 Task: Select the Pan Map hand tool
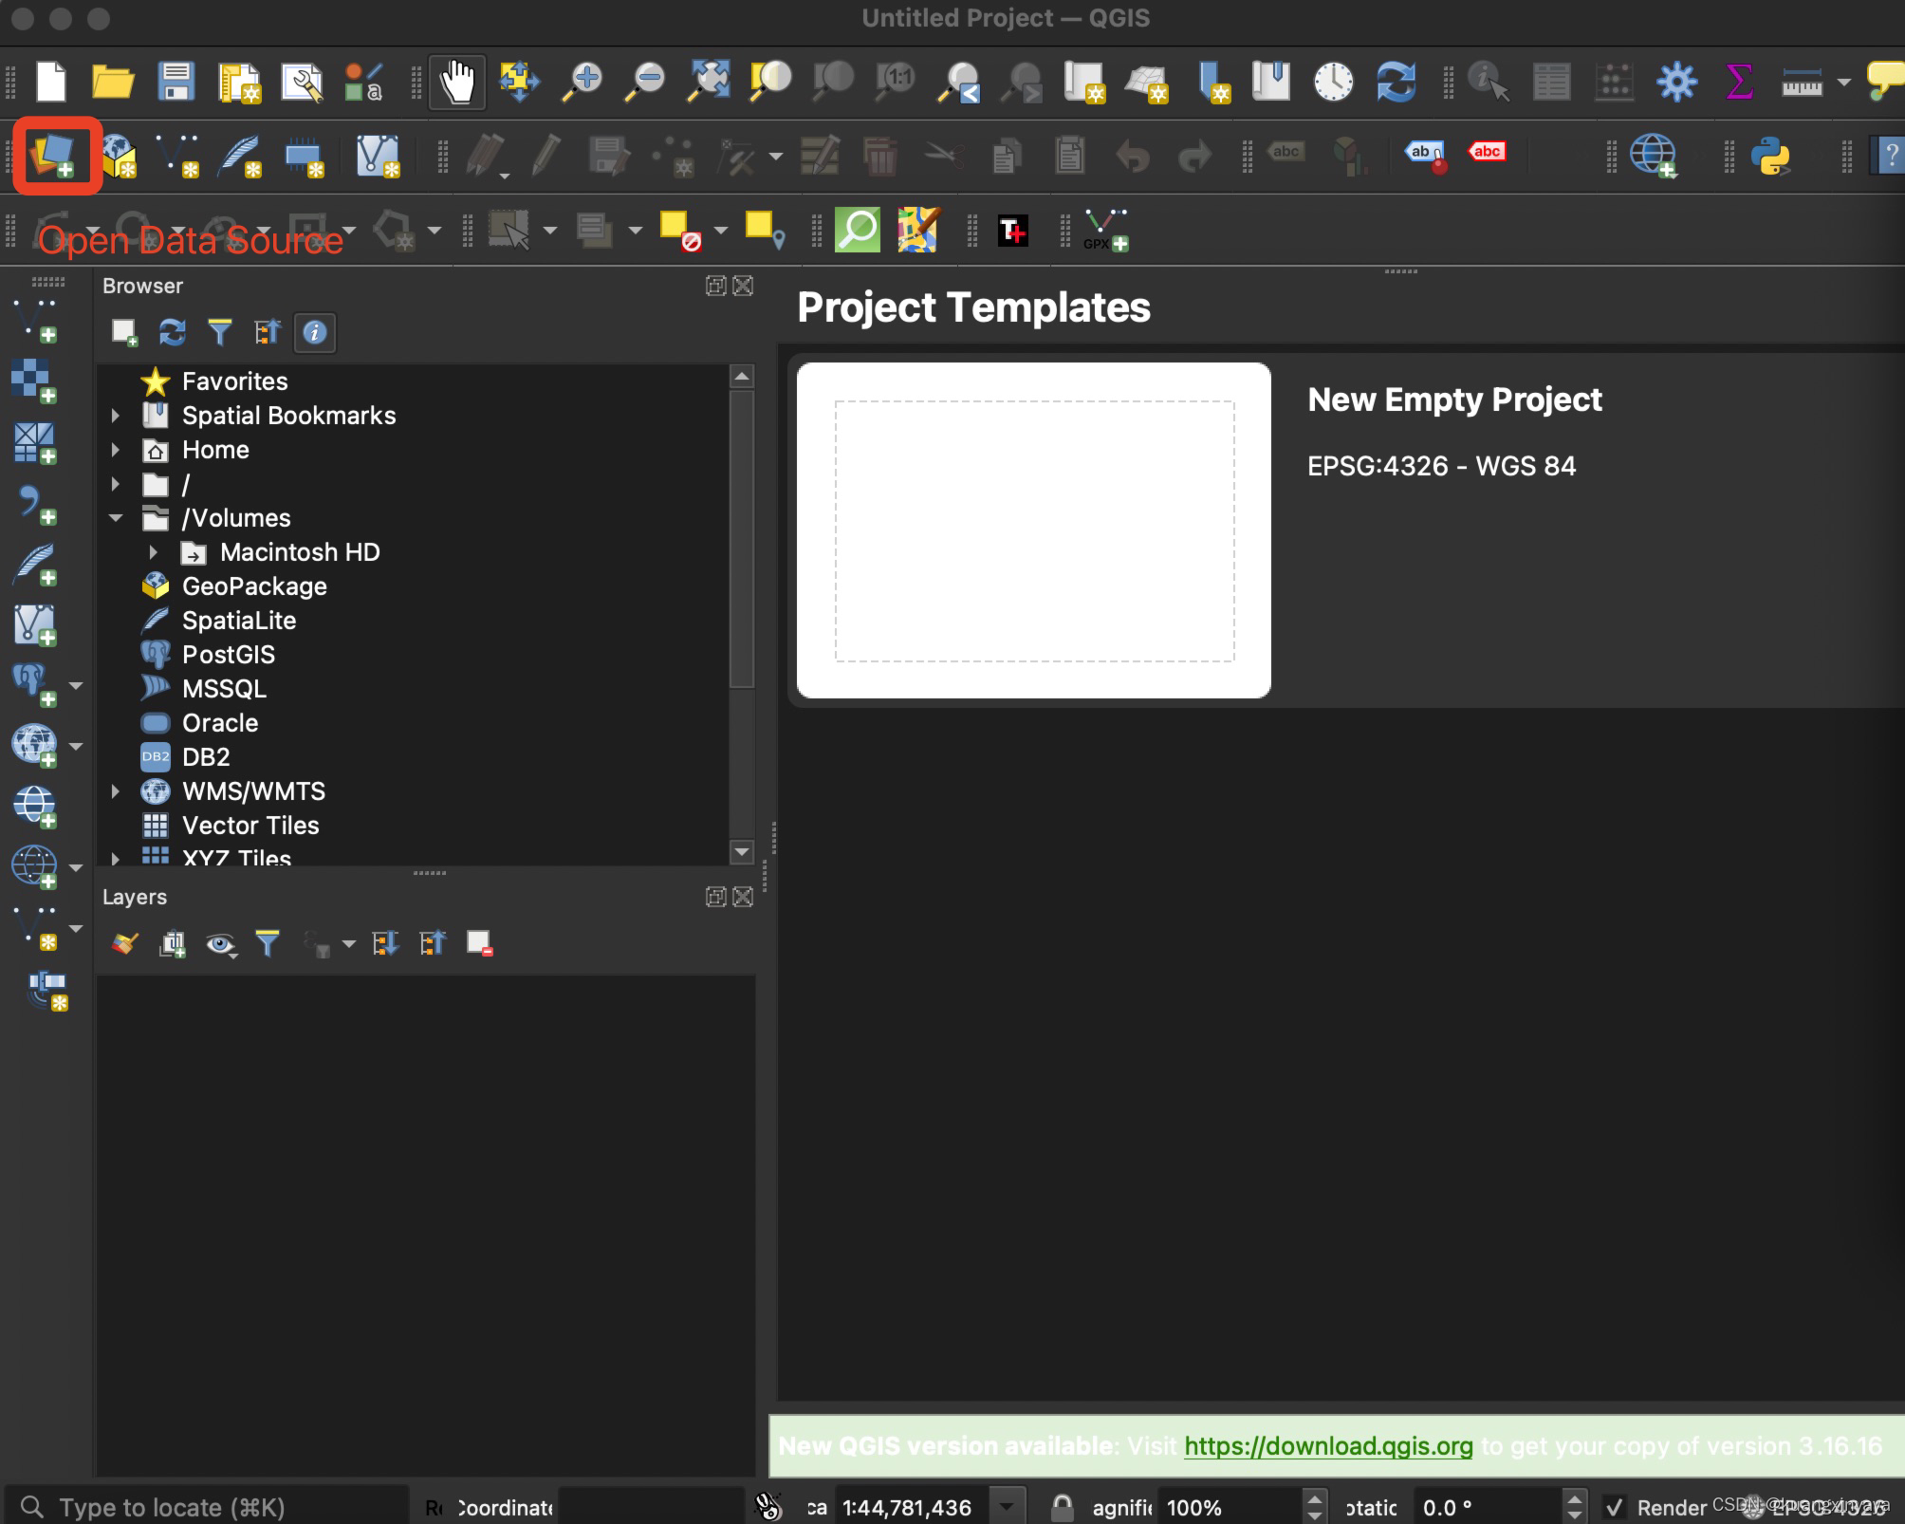457,82
